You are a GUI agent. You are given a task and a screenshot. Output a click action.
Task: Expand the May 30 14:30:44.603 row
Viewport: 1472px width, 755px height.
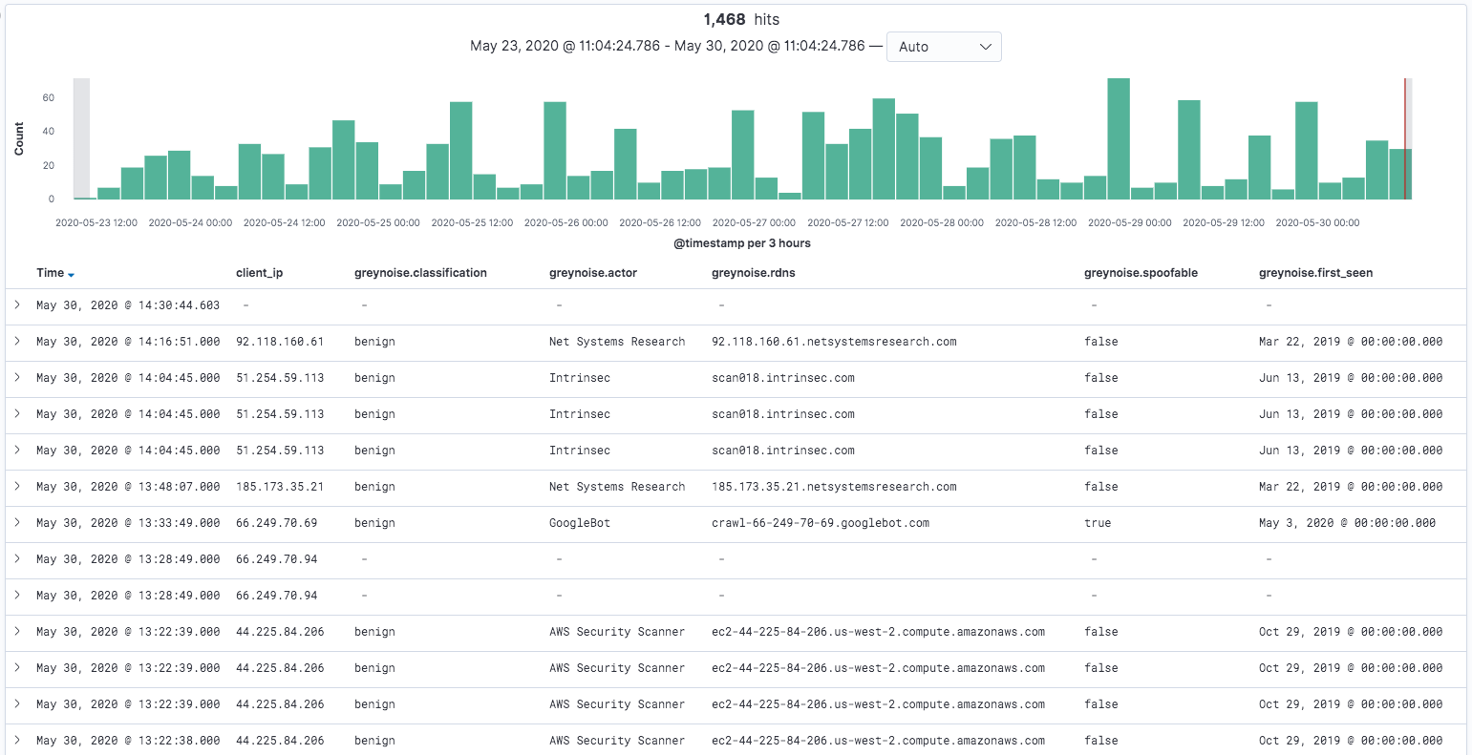[17, 305]
